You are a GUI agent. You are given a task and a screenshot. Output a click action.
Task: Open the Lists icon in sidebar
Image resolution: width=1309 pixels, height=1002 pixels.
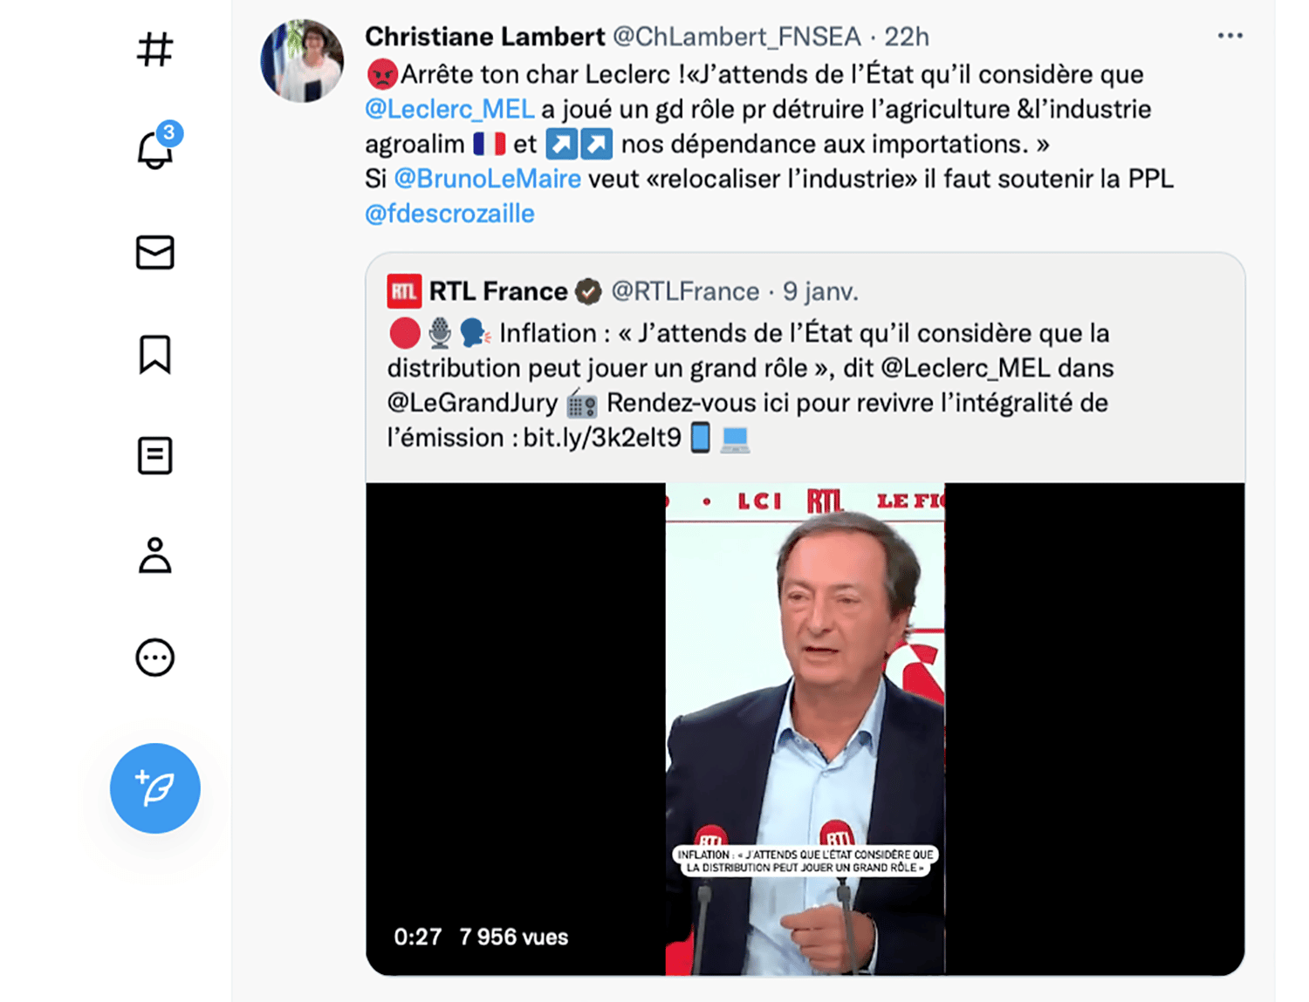(155, 455)
